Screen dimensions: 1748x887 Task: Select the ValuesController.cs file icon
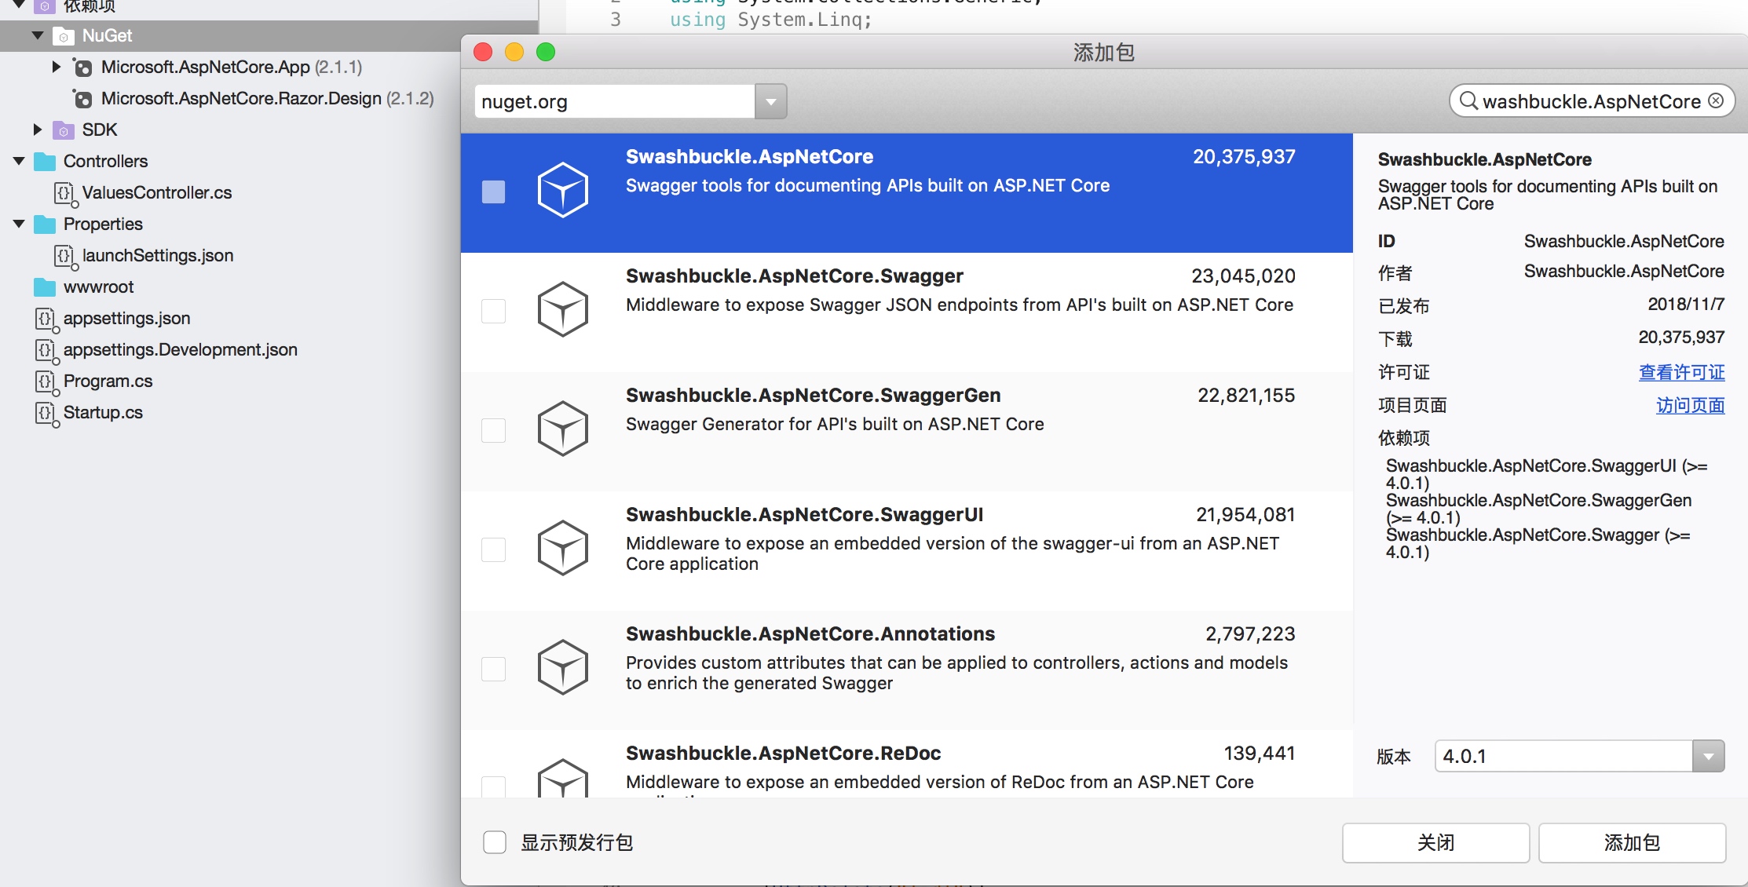64,192
